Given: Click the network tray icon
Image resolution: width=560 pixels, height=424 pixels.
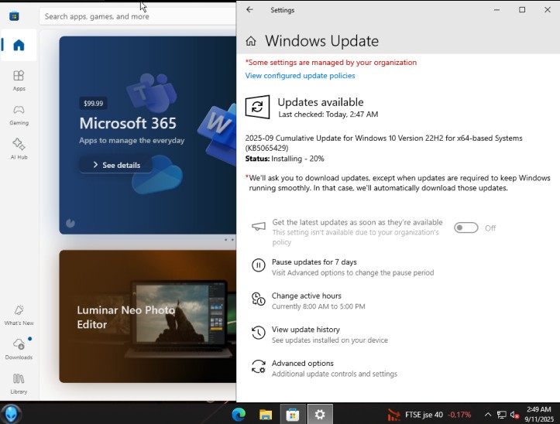Looking at the screenshot, I should tap(501, 415).
